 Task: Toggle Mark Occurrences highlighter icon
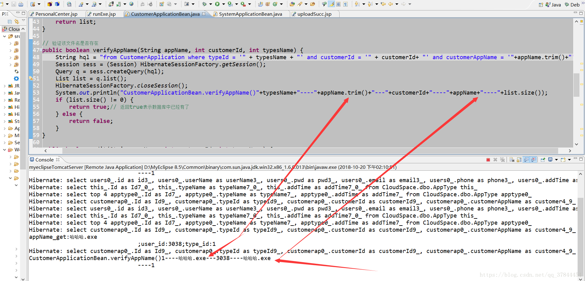(331, 4)
